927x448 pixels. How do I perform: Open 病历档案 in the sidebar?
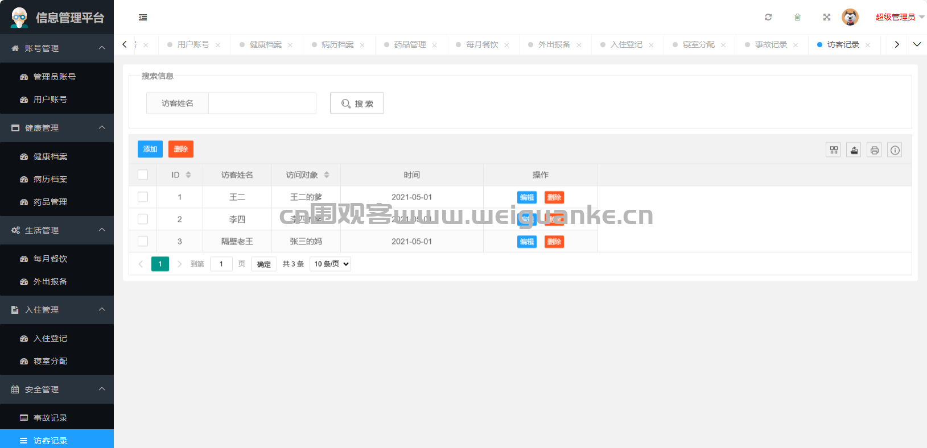[x=57, y=179]
